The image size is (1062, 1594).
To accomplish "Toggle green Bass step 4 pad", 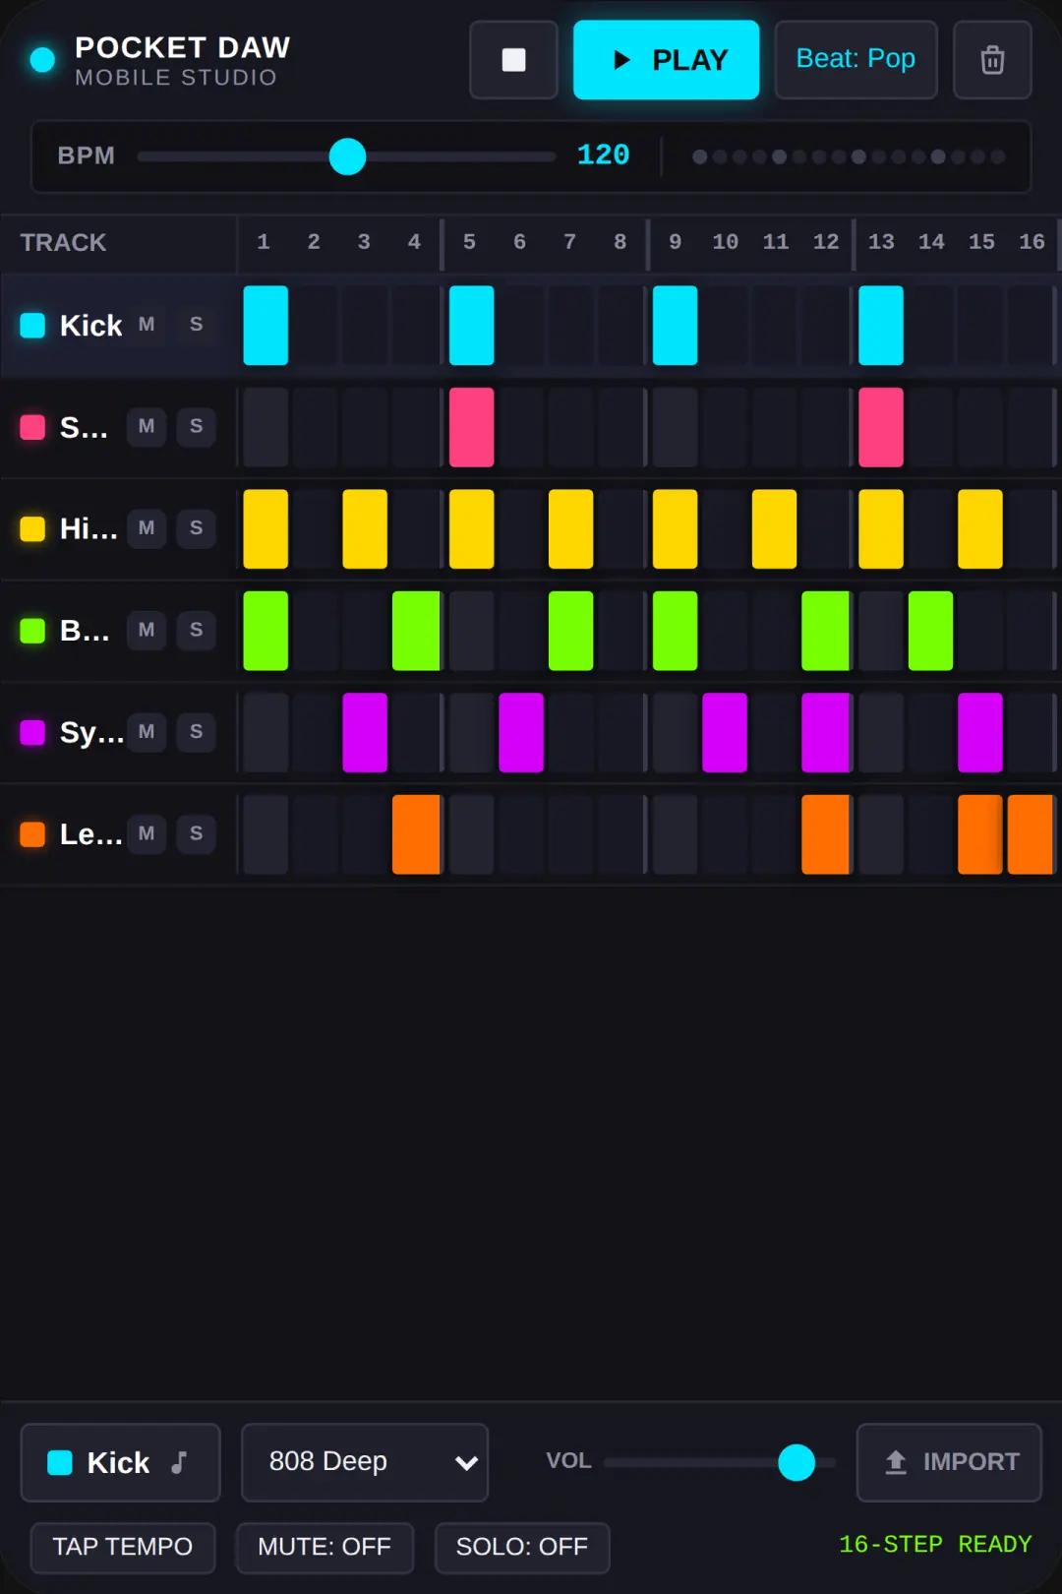I will [x=416, y=631].
